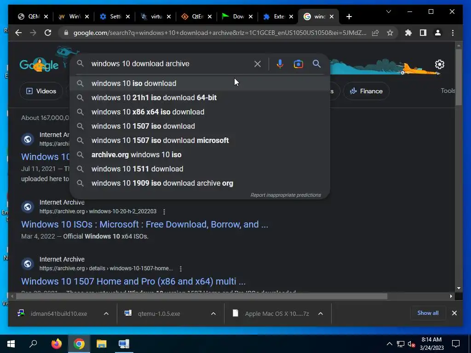The height and width of the screenshot is (353, 471).
Task: Open options for windows-10-20-h-2 result
Action: 164,211
